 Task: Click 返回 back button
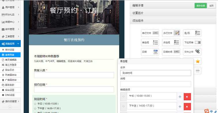pyautogui.click(x=211, y=5)
